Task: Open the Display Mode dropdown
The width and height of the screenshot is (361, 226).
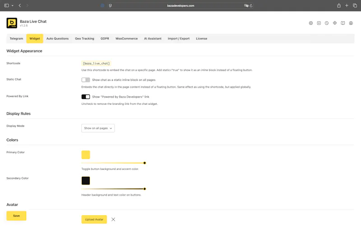Action: (x=98, y=128)
